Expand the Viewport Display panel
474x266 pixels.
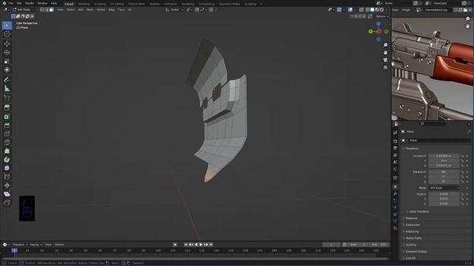tap(416, 251)
